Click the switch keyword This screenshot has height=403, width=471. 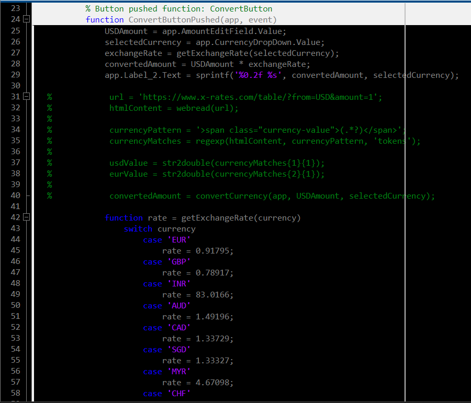click(138, 228)
